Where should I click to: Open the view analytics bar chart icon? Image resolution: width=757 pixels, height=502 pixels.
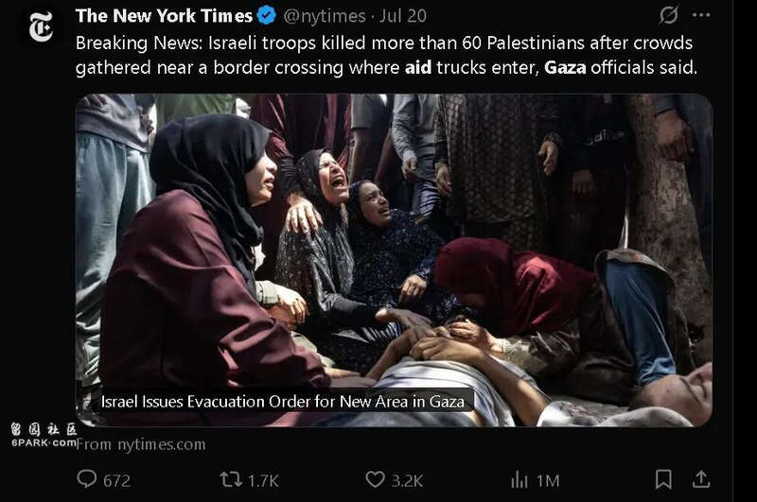519,480
